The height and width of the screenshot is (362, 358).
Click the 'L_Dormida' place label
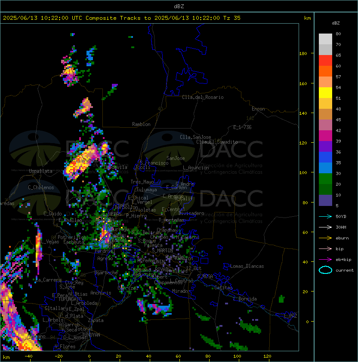tap(245, 299)
